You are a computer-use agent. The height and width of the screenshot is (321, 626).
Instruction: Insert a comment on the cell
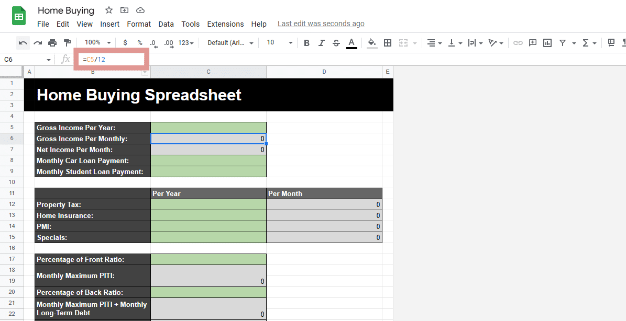point(533,43)
